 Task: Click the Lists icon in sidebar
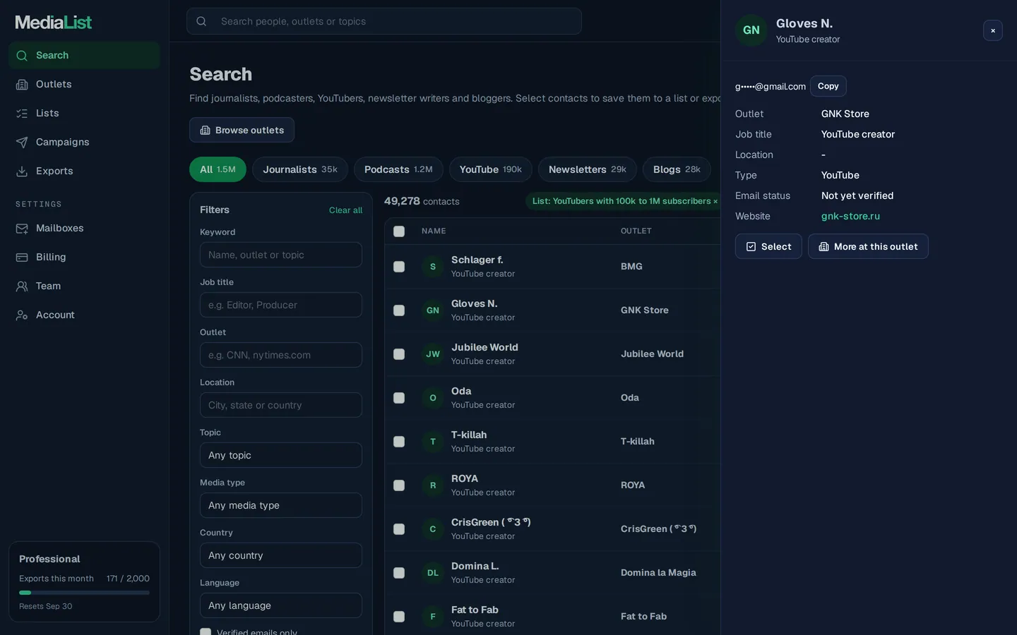(x=22, y=114)
